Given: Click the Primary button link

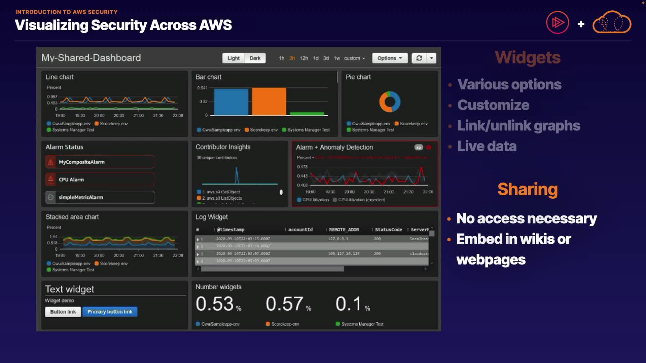Looking at the screenshot, I should (x=110, y=312).
